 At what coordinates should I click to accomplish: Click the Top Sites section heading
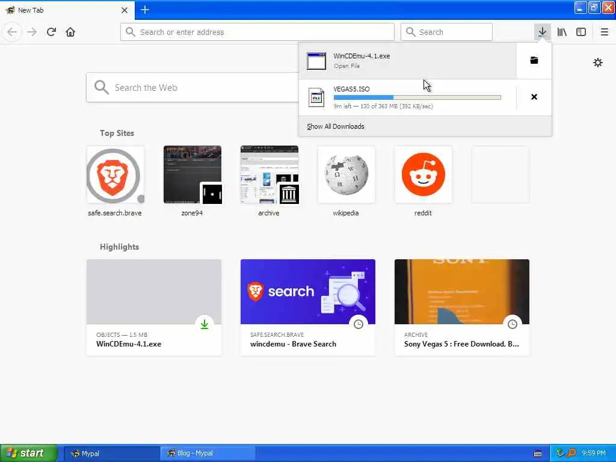117,133
